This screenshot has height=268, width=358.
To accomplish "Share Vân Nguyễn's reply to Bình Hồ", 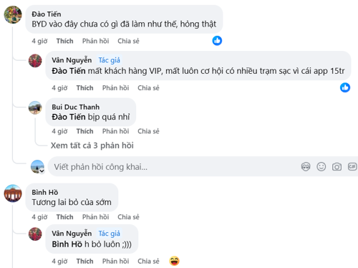I will [x=148, y=261].
